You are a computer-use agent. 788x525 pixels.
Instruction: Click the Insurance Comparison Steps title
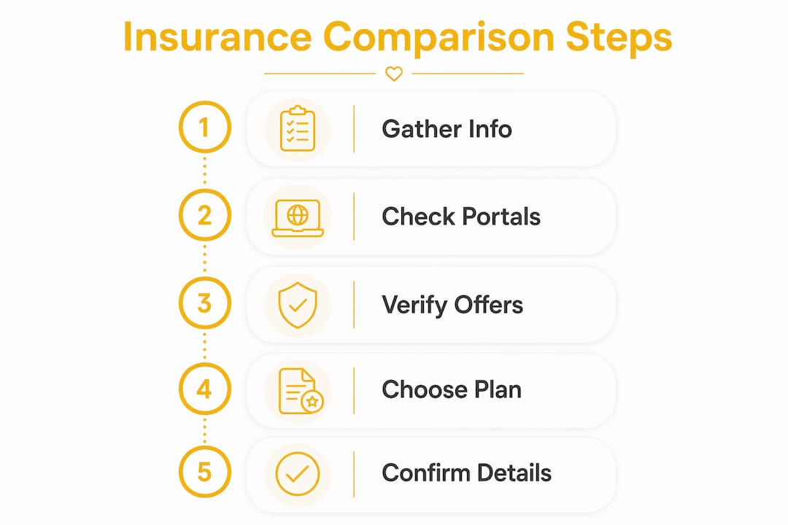[x=398, y=38]
